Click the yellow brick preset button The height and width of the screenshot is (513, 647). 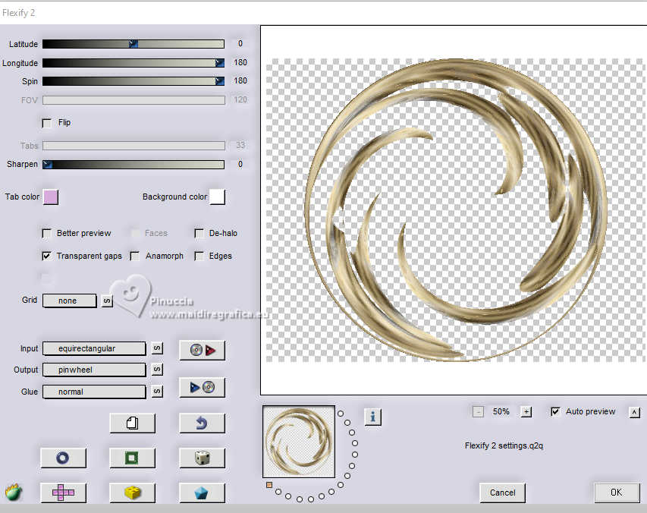pyautogui.click(x=133, y=493)
